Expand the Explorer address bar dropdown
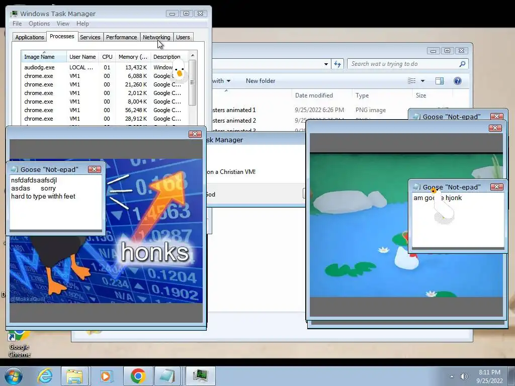The width and height of the screenshot is (515, 386). (326, 64)
